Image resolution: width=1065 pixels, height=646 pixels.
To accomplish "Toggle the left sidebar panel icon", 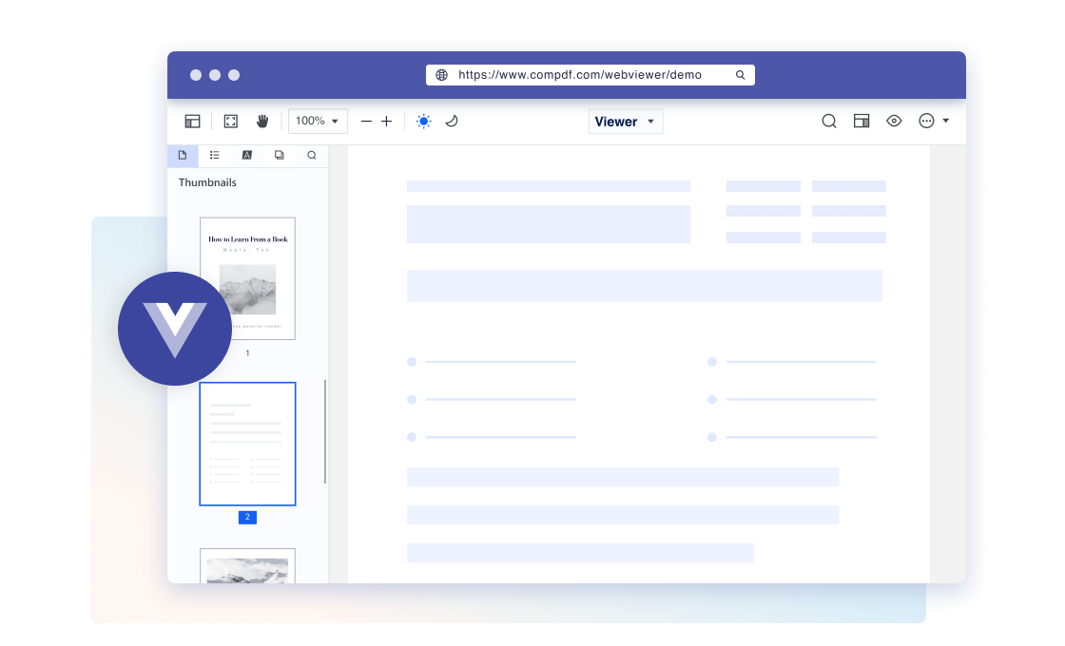I will 192,122.
